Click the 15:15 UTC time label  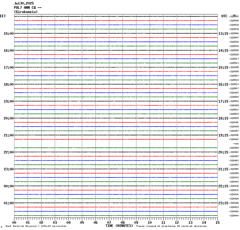[223, 68]
